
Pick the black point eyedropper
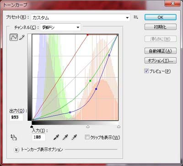click(x=56, y=137)
